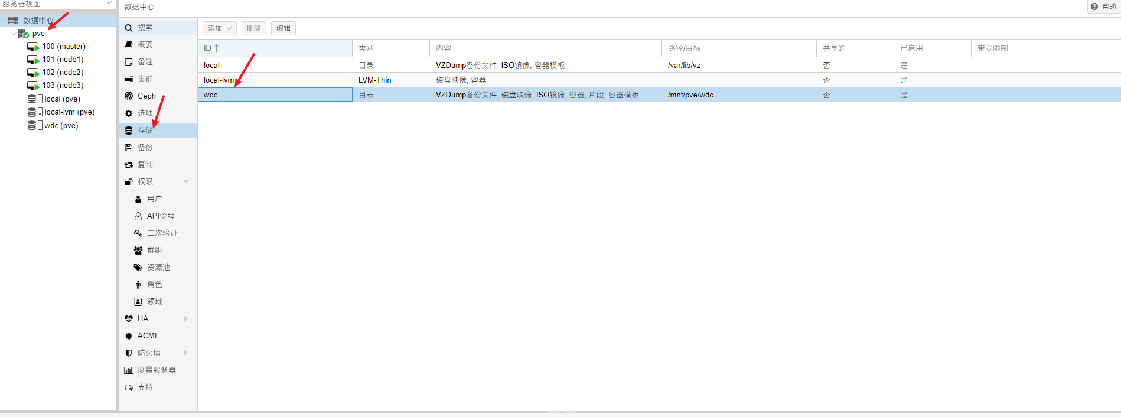Screen dimensions: 1121x417
Task: Open the Backup menu item
Action: pos(145,148)
